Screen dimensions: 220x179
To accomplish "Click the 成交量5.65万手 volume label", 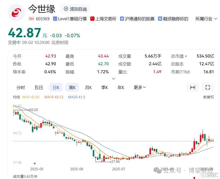I will (x=25, y=176).
